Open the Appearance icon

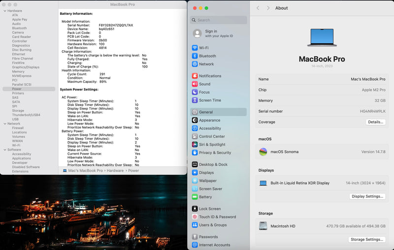point(195,120)
